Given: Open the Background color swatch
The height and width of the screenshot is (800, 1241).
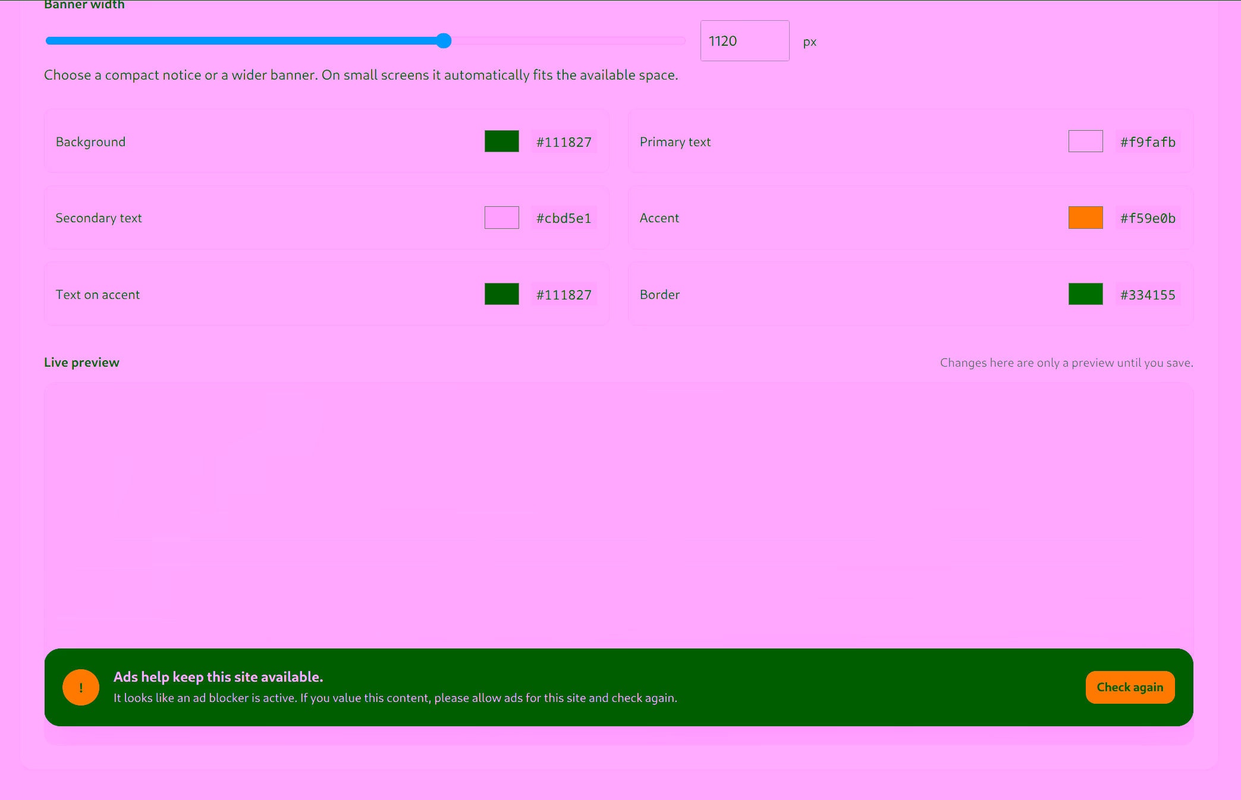Looking at the screenshot, I should tap(501, 141).
